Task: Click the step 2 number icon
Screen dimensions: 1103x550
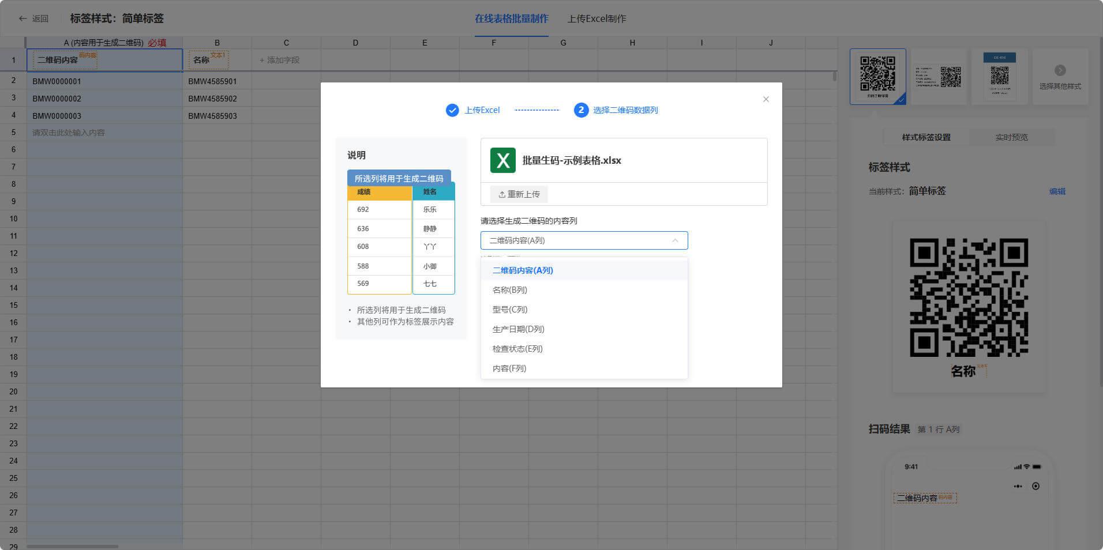Action: 581,110
